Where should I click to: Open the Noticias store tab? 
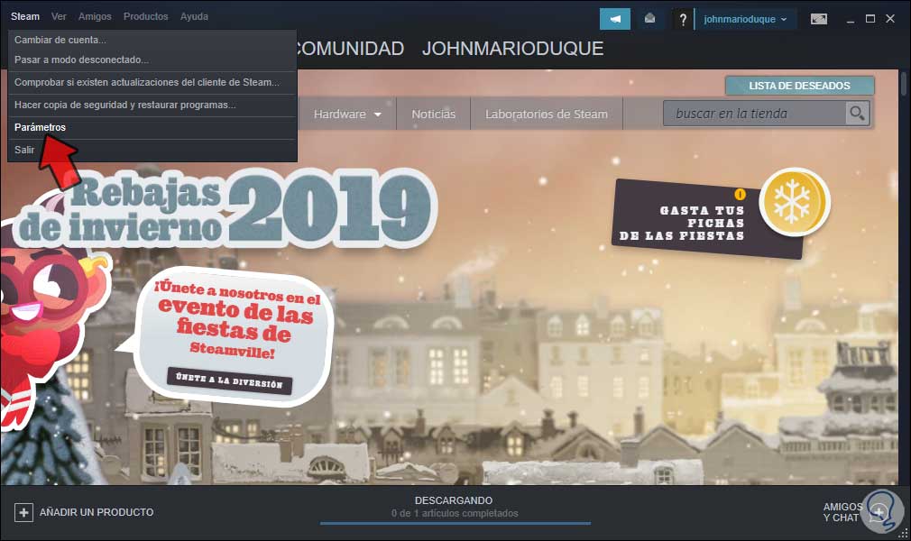pos(434,115)
